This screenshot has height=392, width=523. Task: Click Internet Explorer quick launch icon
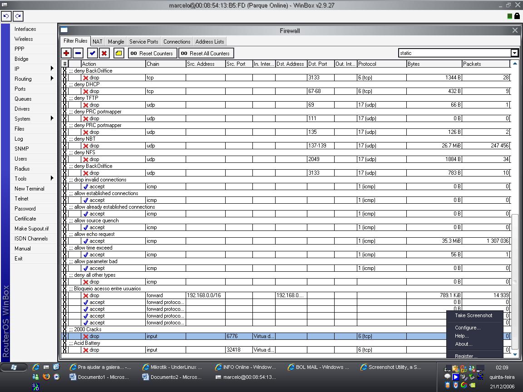click(x=36, y=367)
